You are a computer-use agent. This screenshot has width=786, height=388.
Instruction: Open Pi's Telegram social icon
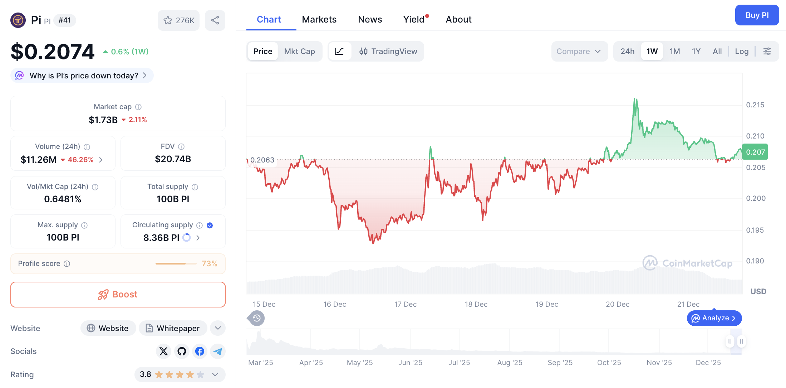coord(217,351)
